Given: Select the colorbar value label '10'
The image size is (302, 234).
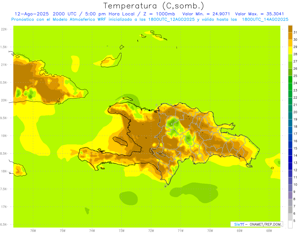Looking at the screenshot, I should pos(295,185).
